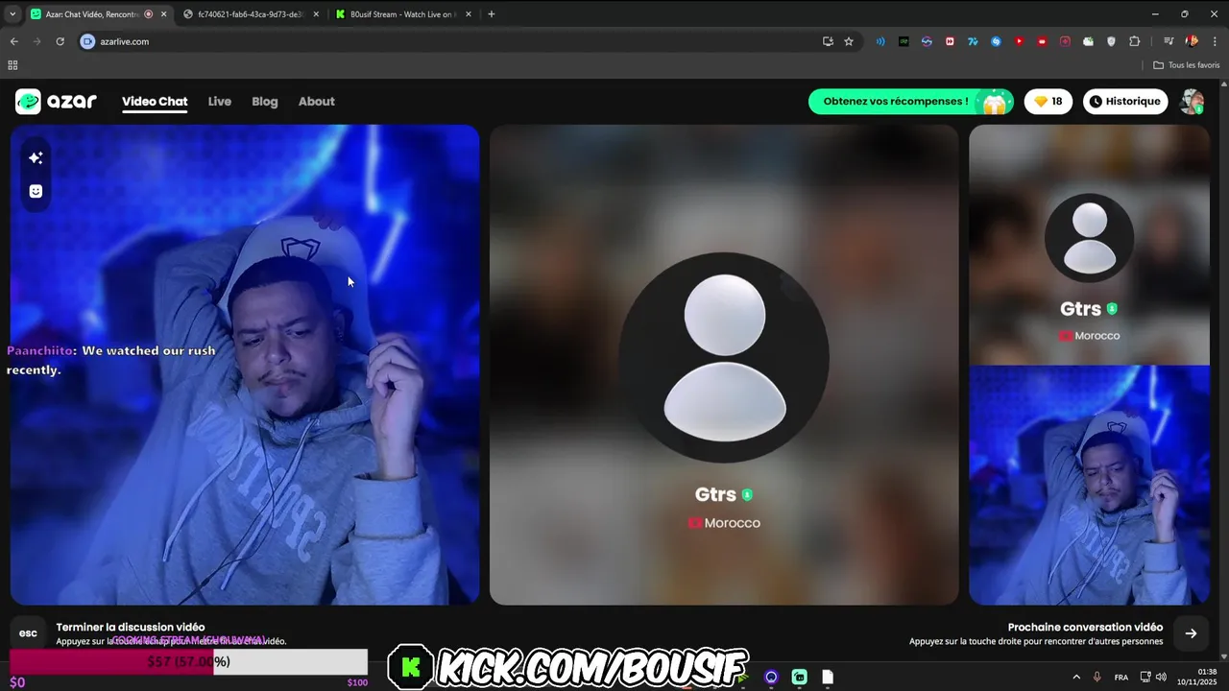
Task: Show hidden system tray icons
Action: click(x=1076, y=677)
